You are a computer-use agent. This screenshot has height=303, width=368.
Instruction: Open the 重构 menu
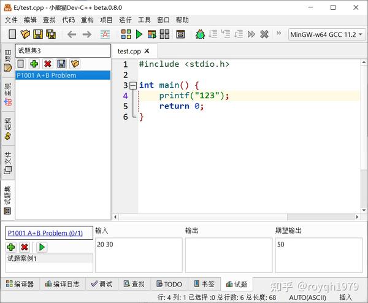pyautogui.click(x=87, y=20)
